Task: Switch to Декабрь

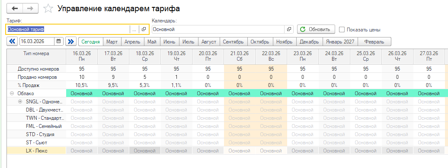Action: point(310,42)
